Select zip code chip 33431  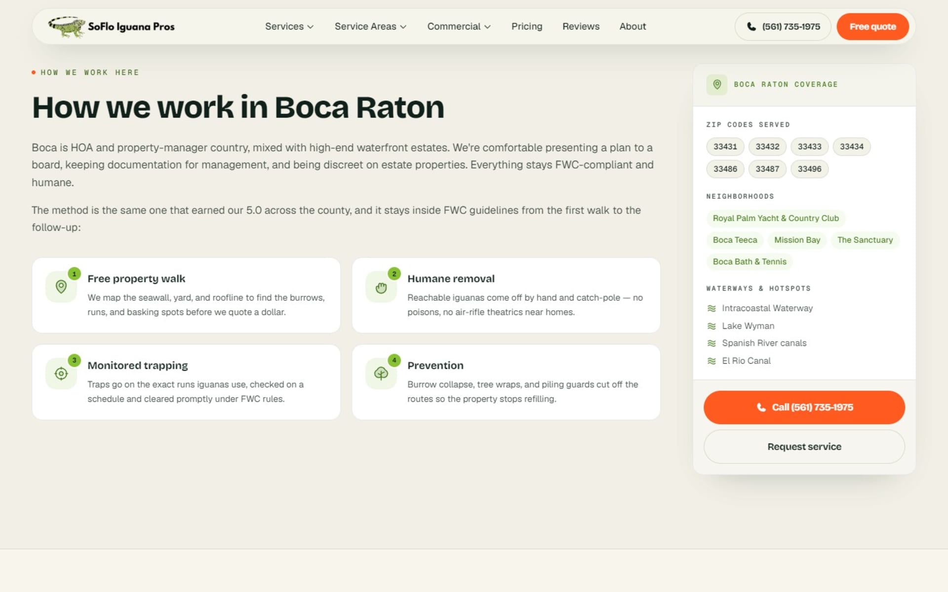(725, 147)
